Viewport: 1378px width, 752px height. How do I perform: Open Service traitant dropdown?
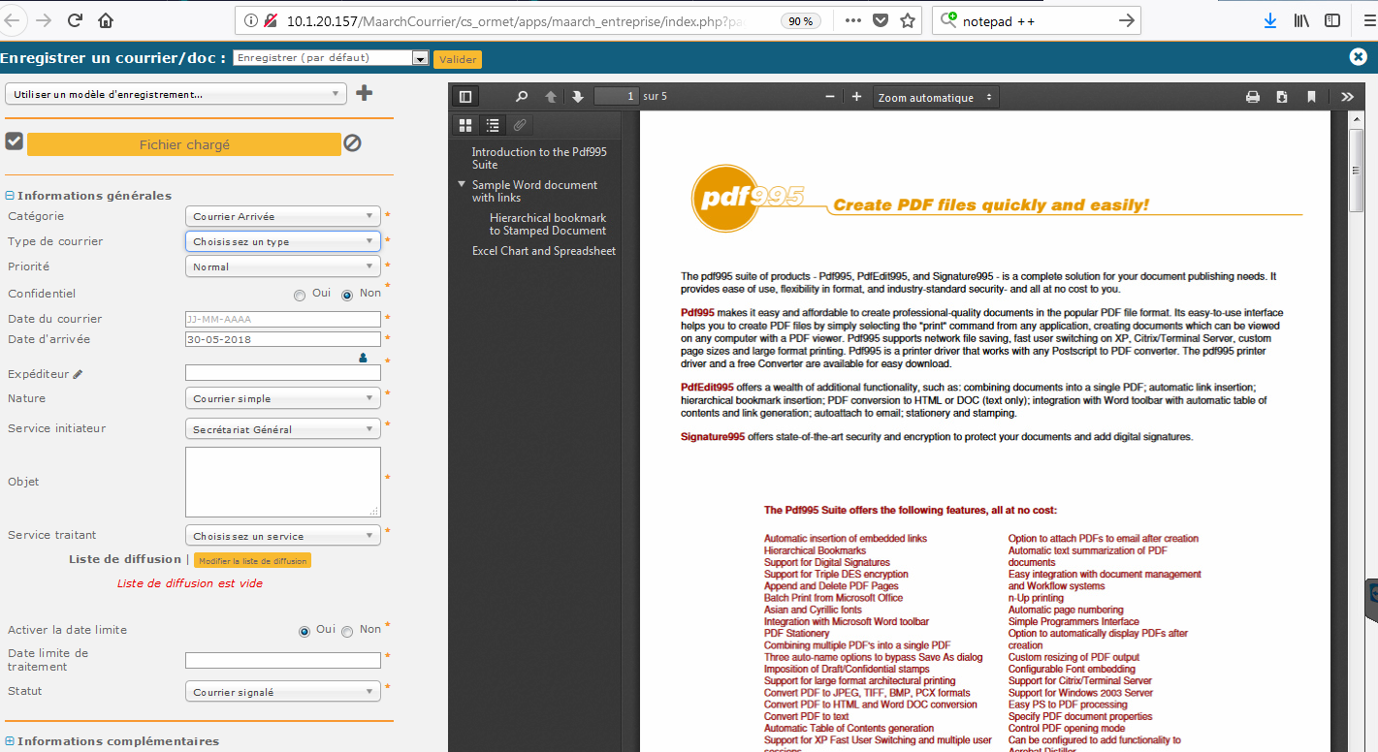click(x=283, y=536)
